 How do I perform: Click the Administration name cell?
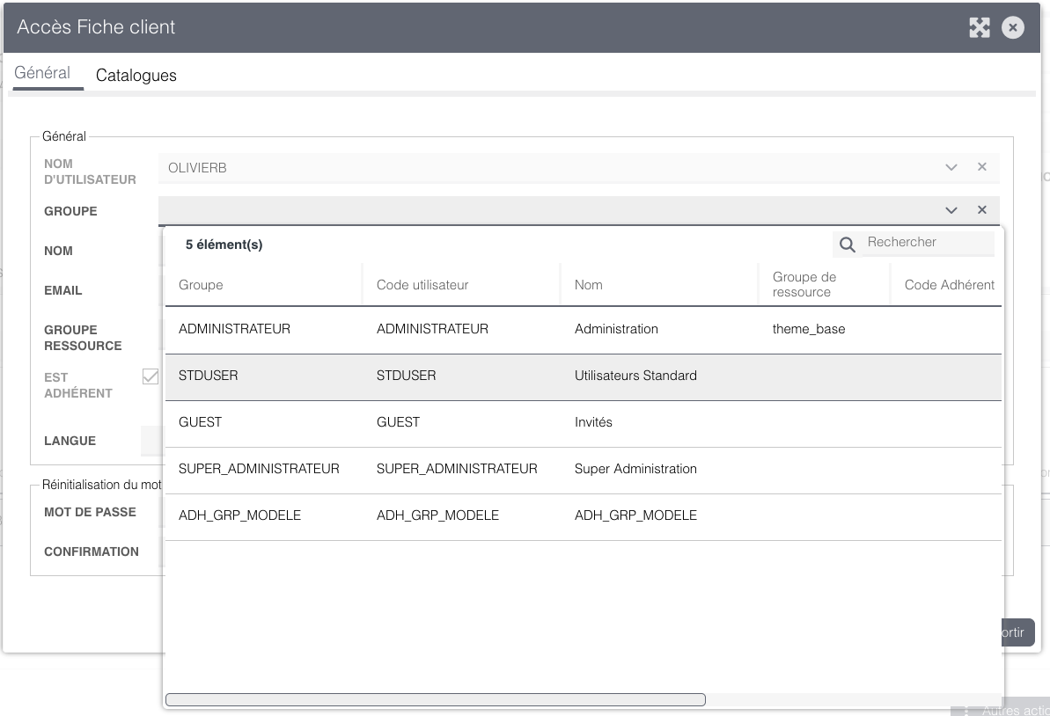click(616, 329)
